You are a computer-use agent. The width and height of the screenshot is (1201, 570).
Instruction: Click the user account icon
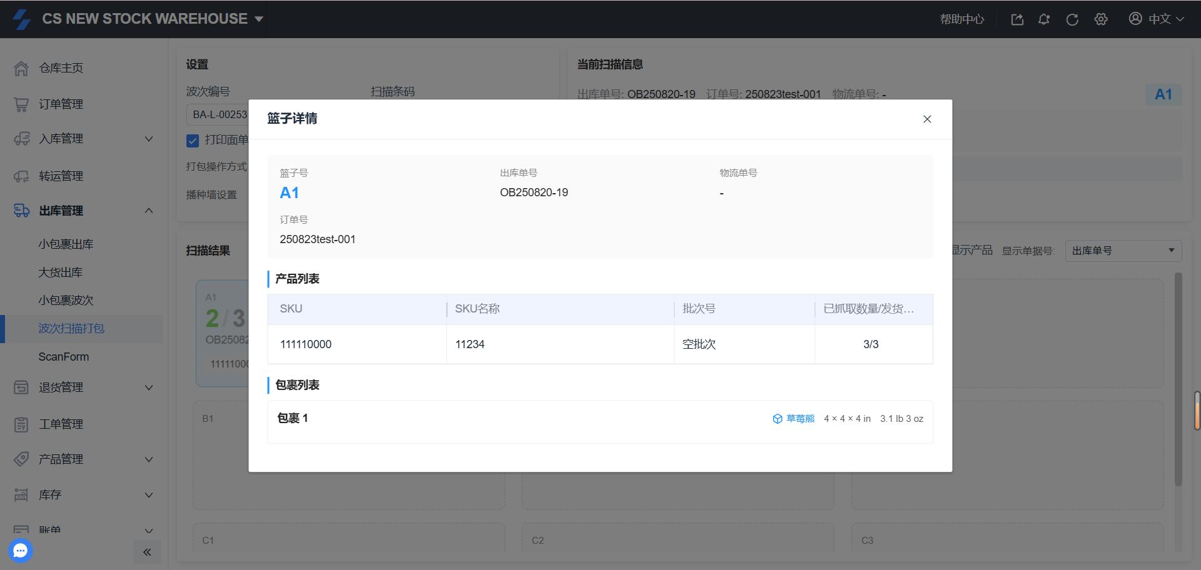1135,19
